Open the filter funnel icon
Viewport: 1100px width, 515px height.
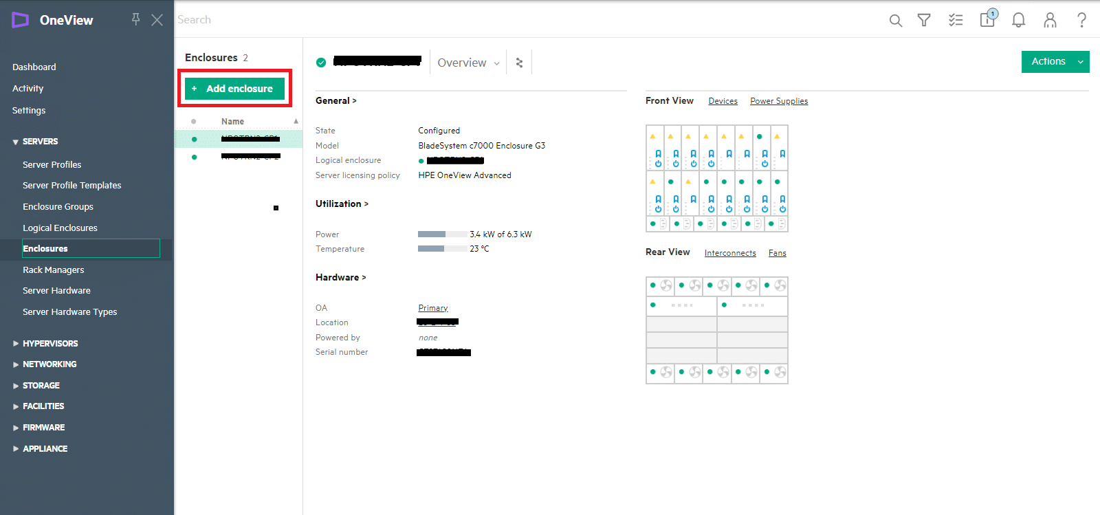(924, 21)
